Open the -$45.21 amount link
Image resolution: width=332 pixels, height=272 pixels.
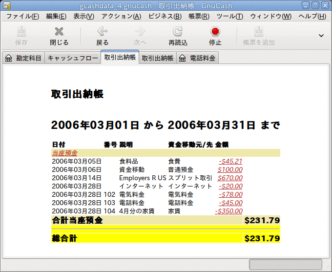[230, 161]
